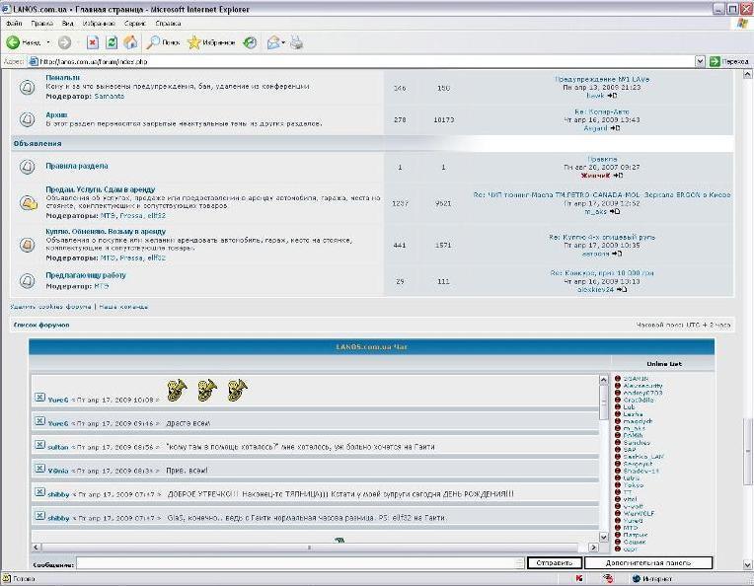Click the Mail envelope toolbar icon
Image resolution: width=754 pixels, height=586 pixels.
pyautogui.click(x=273, y=42)
